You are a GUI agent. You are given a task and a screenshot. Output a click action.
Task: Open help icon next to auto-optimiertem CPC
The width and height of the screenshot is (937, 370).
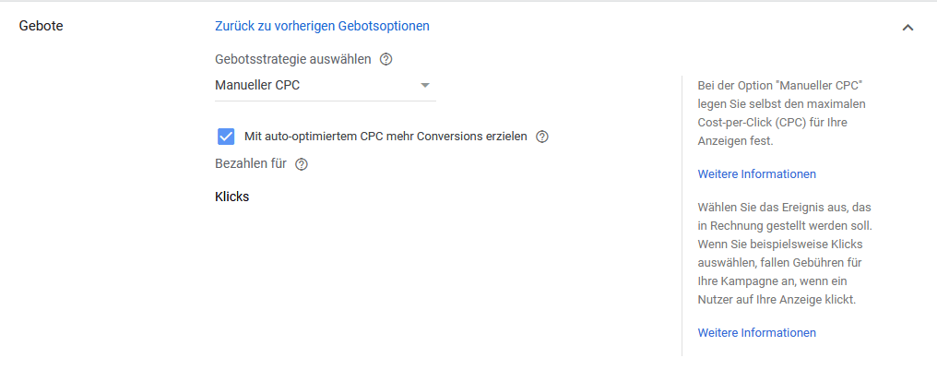pyautogui.click(x=542, y=137)
